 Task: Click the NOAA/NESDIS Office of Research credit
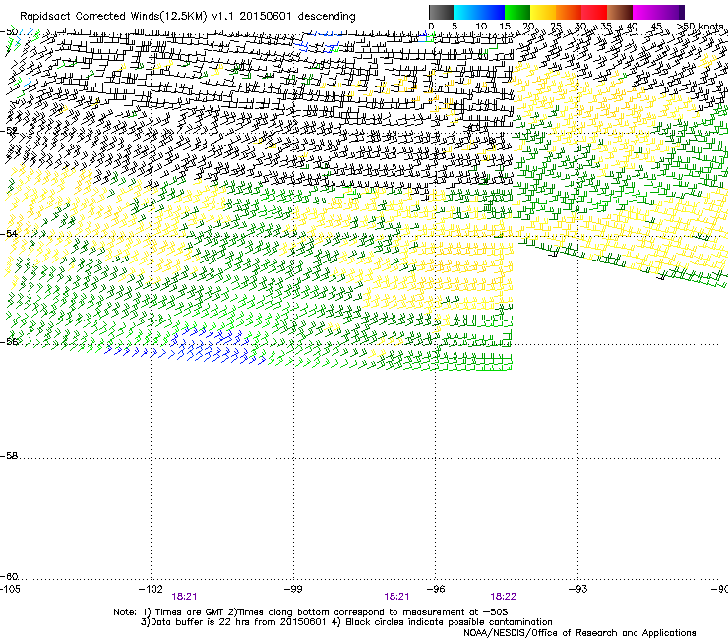pos(579,632)
